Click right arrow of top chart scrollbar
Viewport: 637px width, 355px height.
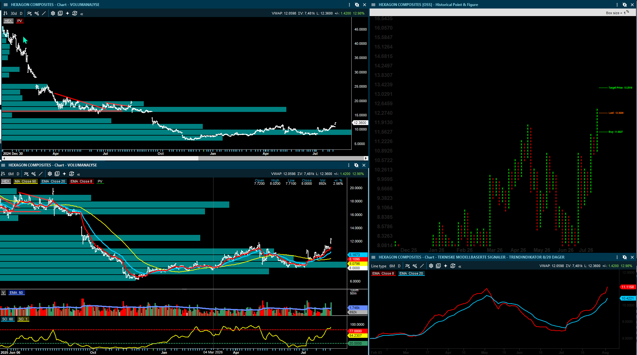366,158
